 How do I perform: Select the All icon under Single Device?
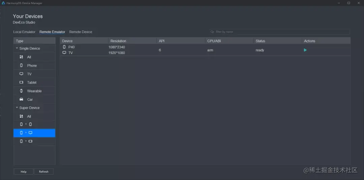click(x=21, y=57)
